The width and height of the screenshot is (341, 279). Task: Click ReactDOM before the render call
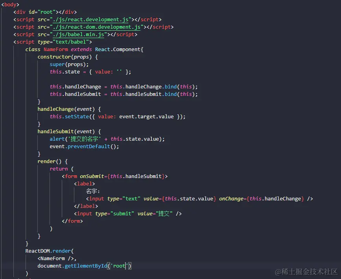click(37, 251)
